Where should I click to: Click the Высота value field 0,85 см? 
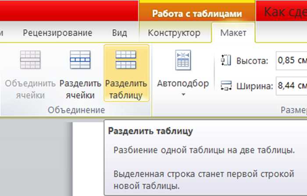[291, 61]
